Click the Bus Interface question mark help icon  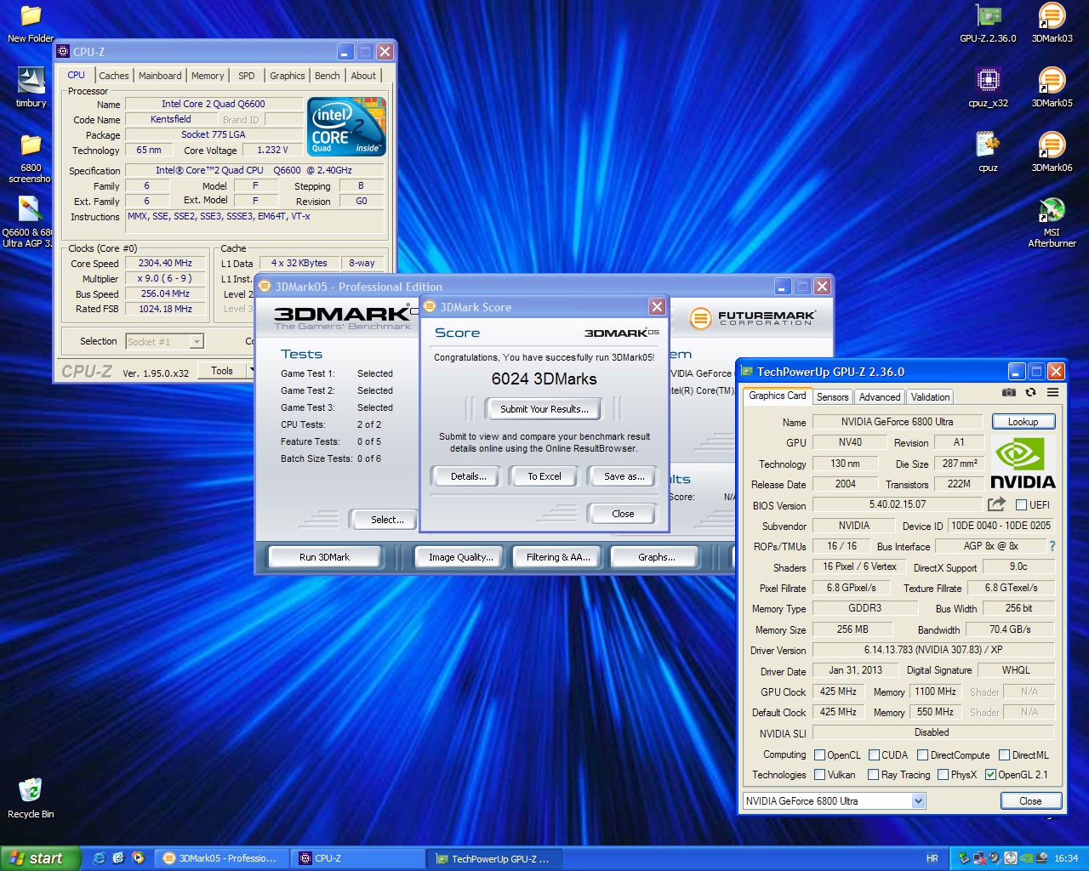pyautogui.click(x=1052, y=546)
